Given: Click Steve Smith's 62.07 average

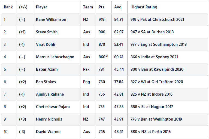Looking at the screenshot, I should click(119, 32).
